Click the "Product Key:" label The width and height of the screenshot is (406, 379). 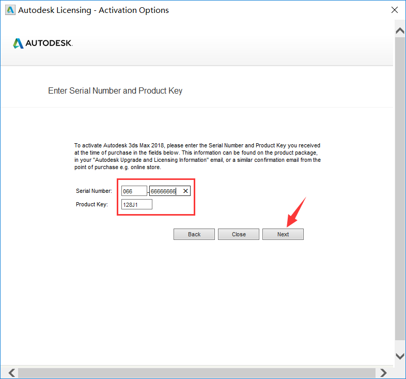click(x=92, y=205)
